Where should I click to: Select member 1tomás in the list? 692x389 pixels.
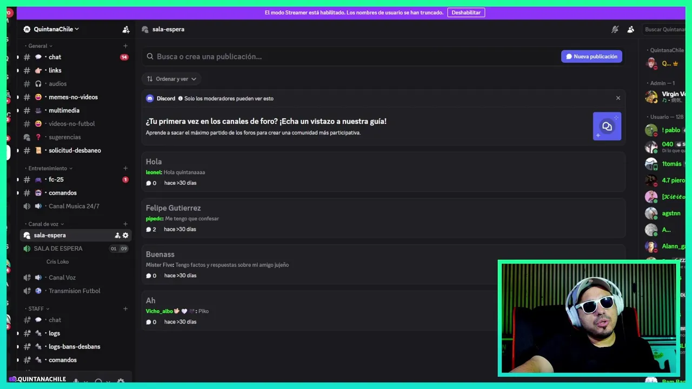coord(666,164)
